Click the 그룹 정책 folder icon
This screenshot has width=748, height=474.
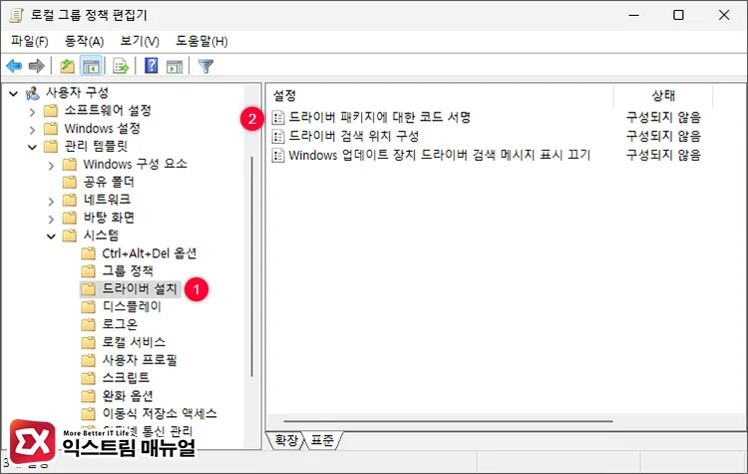(88, 271)
